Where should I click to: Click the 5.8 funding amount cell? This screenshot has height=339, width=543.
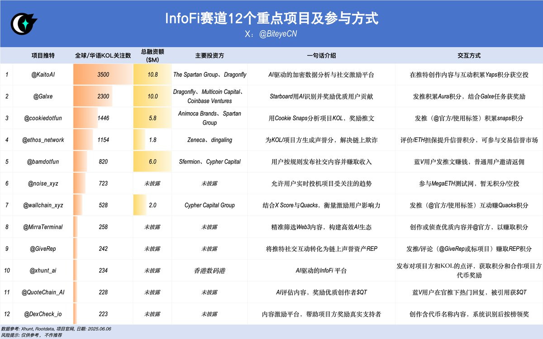(152, 118)
